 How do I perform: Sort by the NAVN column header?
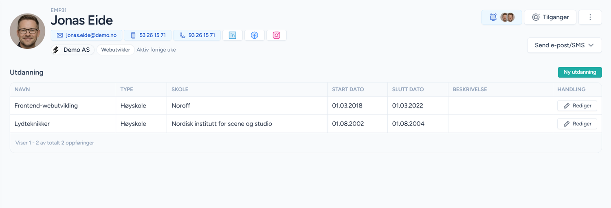pyautogui.click(x=22, y=90)
